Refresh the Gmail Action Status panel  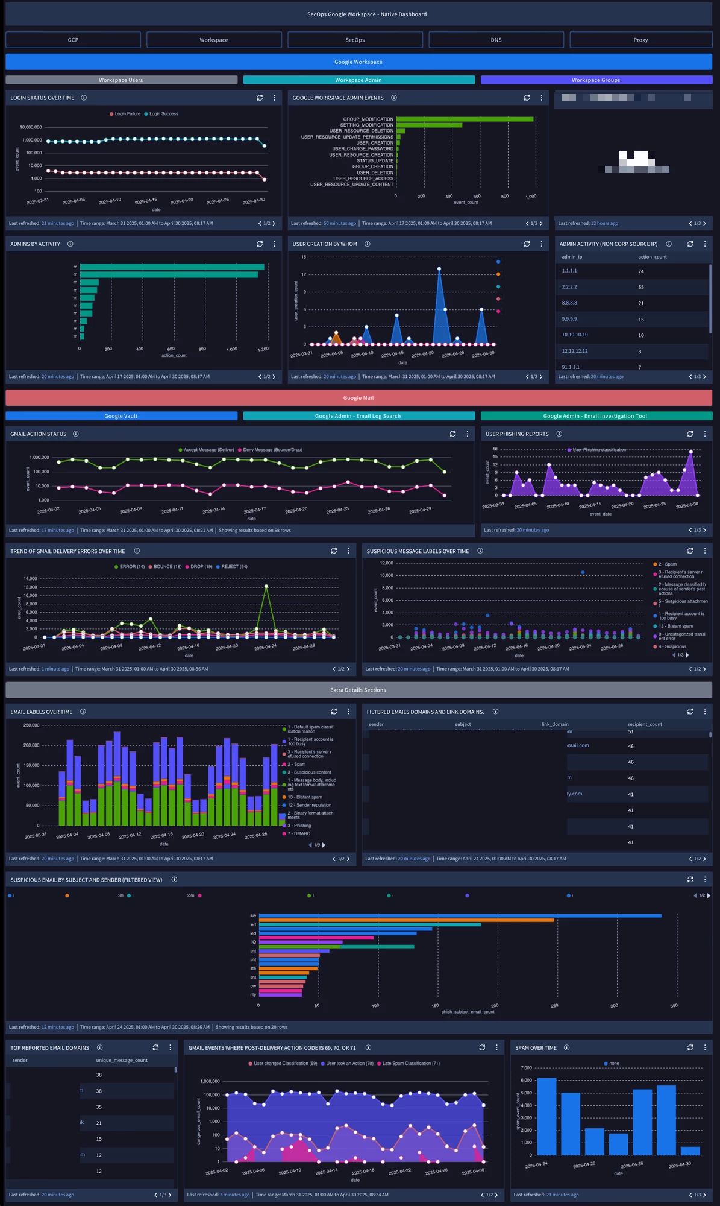click(x=452, y=434)
